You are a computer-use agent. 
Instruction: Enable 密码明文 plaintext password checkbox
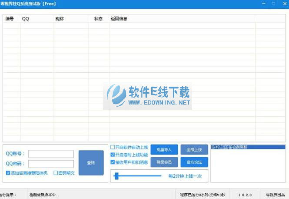tap(56, 173)
